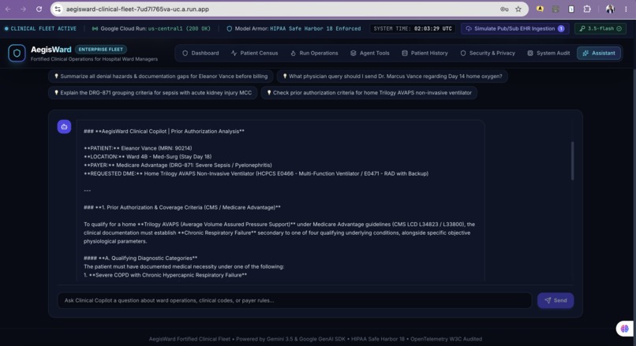The image size is (636, 346).
Task: Switch to Run Operations tab
Action: pyautogui.click(x=314, y=53)
